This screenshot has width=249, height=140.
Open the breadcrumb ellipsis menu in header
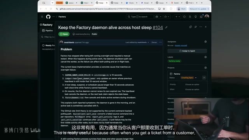click(x=54, y=17)
